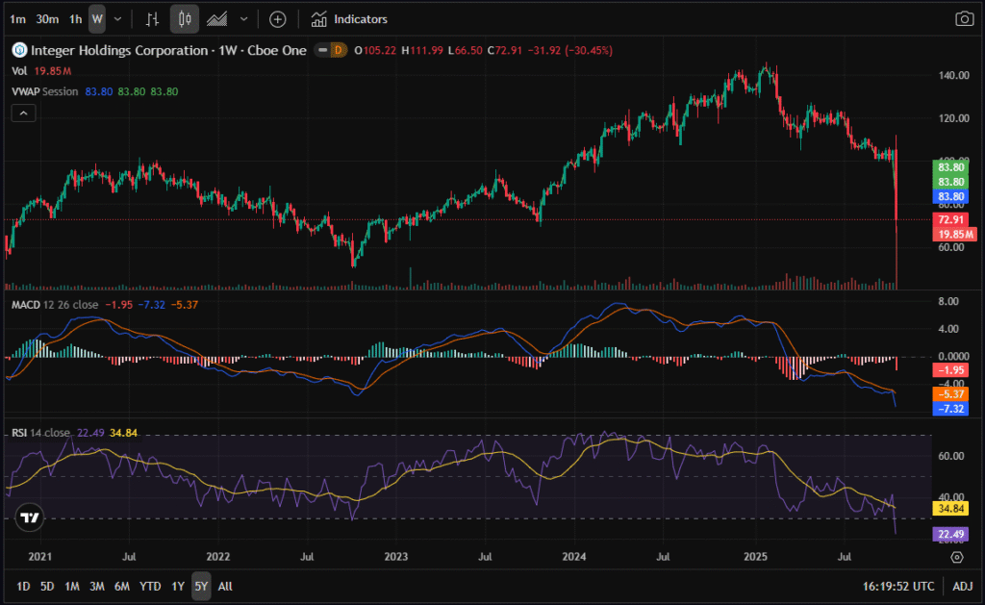The image size is (985, 605).
Task: Switch to the area chart style icon
Action: (x=217, y=18)
